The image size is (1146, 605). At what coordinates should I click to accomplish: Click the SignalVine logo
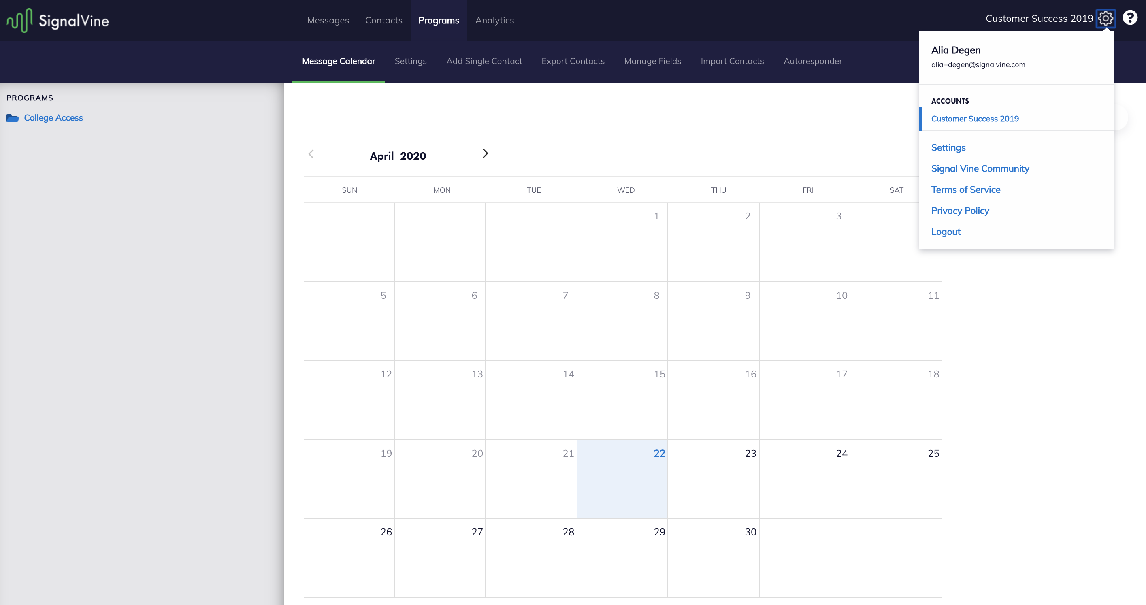(58, 21)
